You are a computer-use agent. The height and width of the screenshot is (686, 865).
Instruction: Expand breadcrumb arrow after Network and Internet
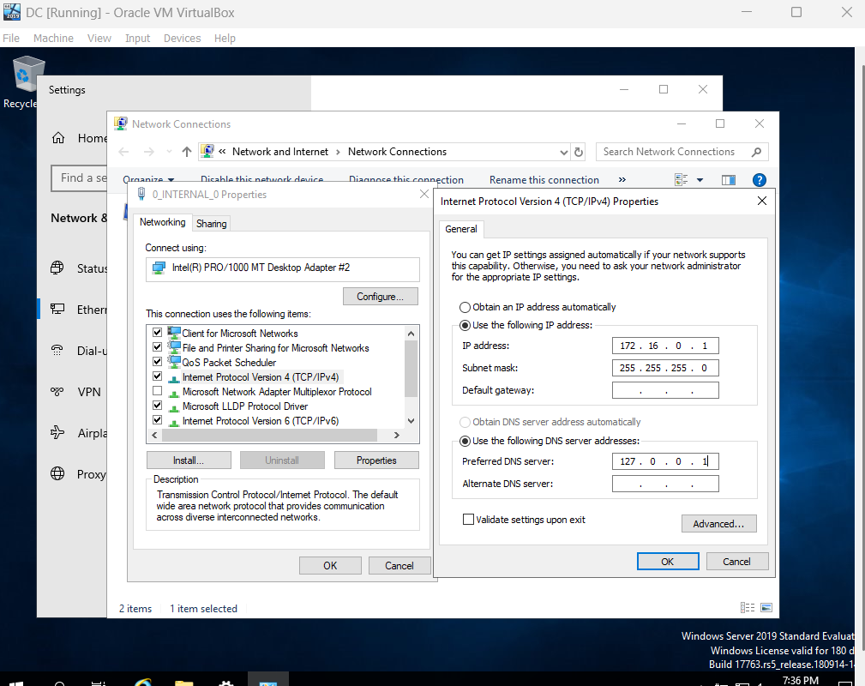[338, 152]
